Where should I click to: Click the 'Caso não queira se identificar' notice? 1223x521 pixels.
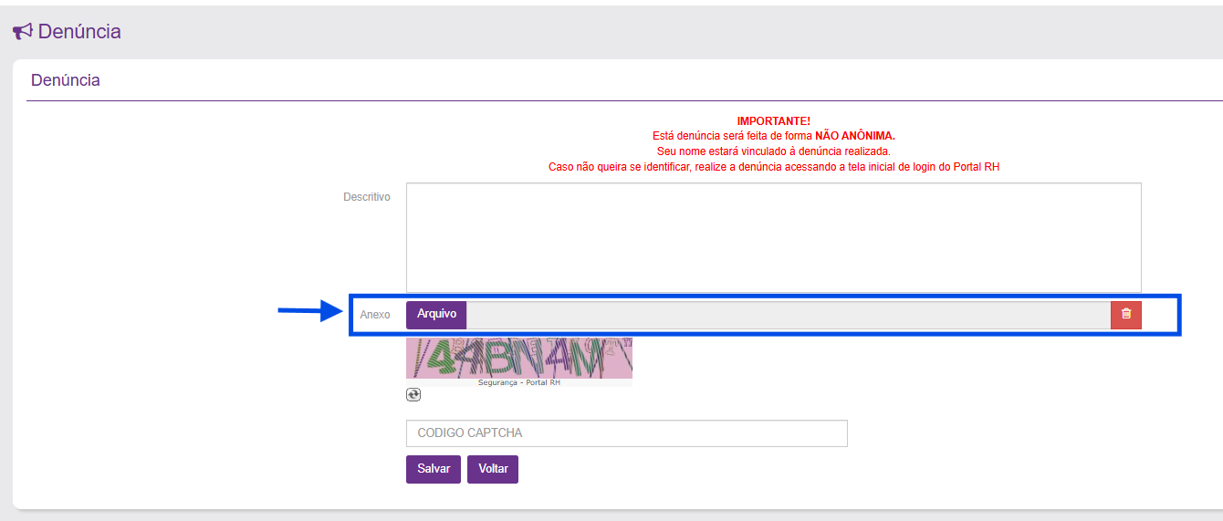pos(773,167)
